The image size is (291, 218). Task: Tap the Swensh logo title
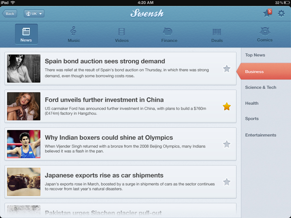(x=147, y=13)
